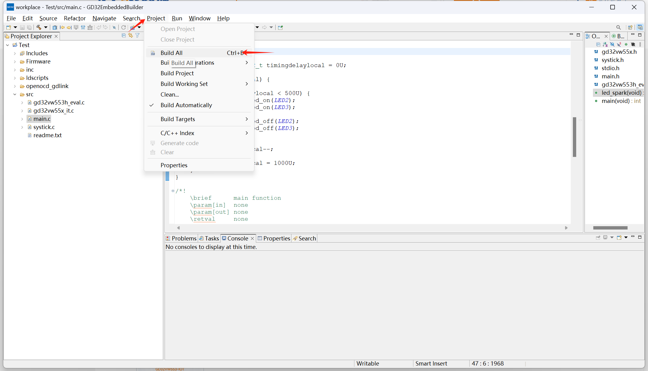Click the filter funnel icon in Project Explorer
648x371 pixels.
[x=138, y=36]
